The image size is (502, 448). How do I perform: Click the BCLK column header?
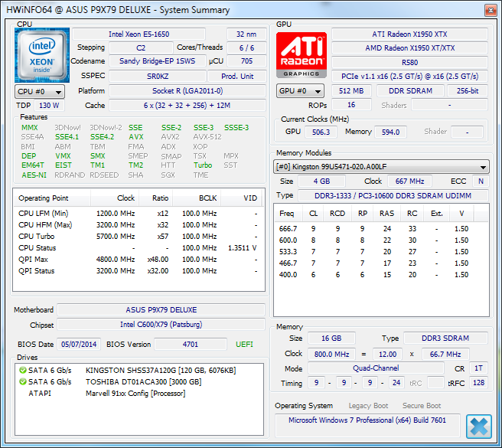pos(197,198)
